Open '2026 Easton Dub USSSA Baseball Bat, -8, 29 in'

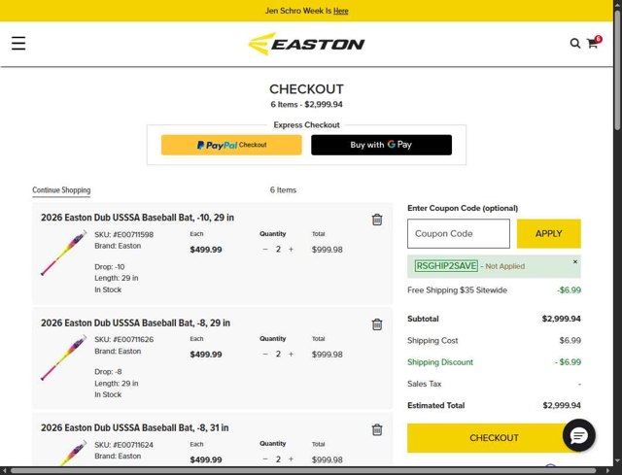click(x=135, y=322)
